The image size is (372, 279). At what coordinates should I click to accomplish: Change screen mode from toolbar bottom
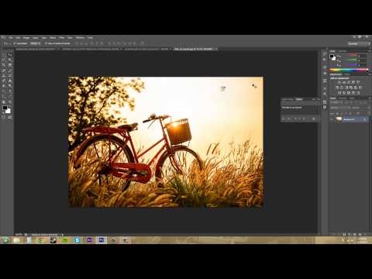click(9, 117)
